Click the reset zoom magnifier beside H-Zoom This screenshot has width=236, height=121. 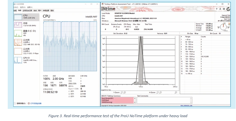click(x=176, y=93)
